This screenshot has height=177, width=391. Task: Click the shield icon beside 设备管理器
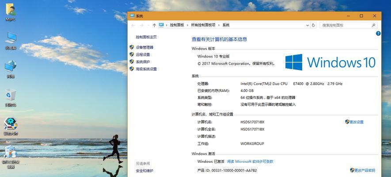(132, 47)
